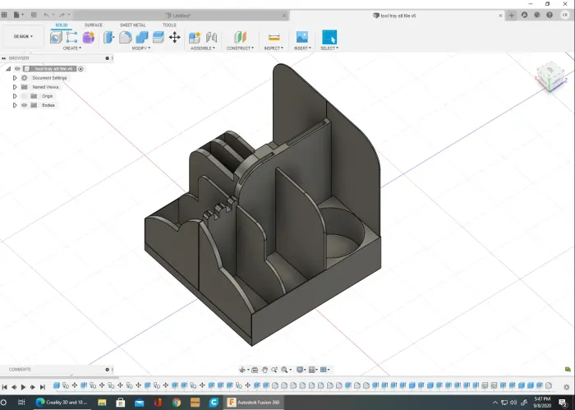Select the Press Pull tool
Image resolution: width=575 pixels, height=410 pixels.
[x=109, y=37]
